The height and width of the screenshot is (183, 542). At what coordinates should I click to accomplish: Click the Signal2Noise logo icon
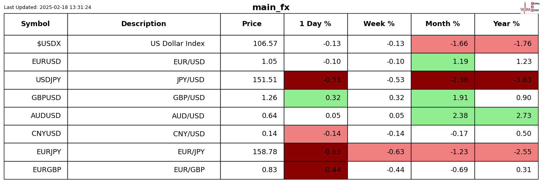pyautogui.click(x=530, y=7)
